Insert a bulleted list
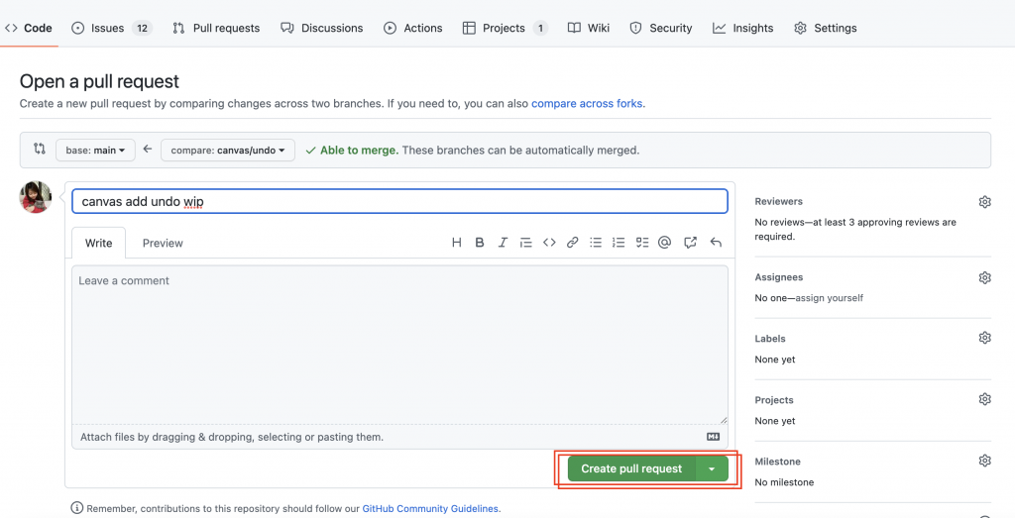 [x=596, y=243]
